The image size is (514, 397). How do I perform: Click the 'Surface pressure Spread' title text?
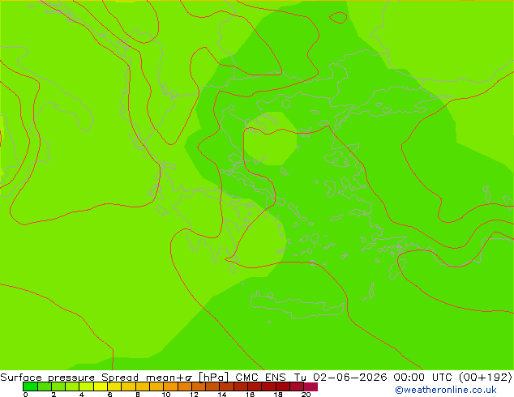(x=70, y=377)
